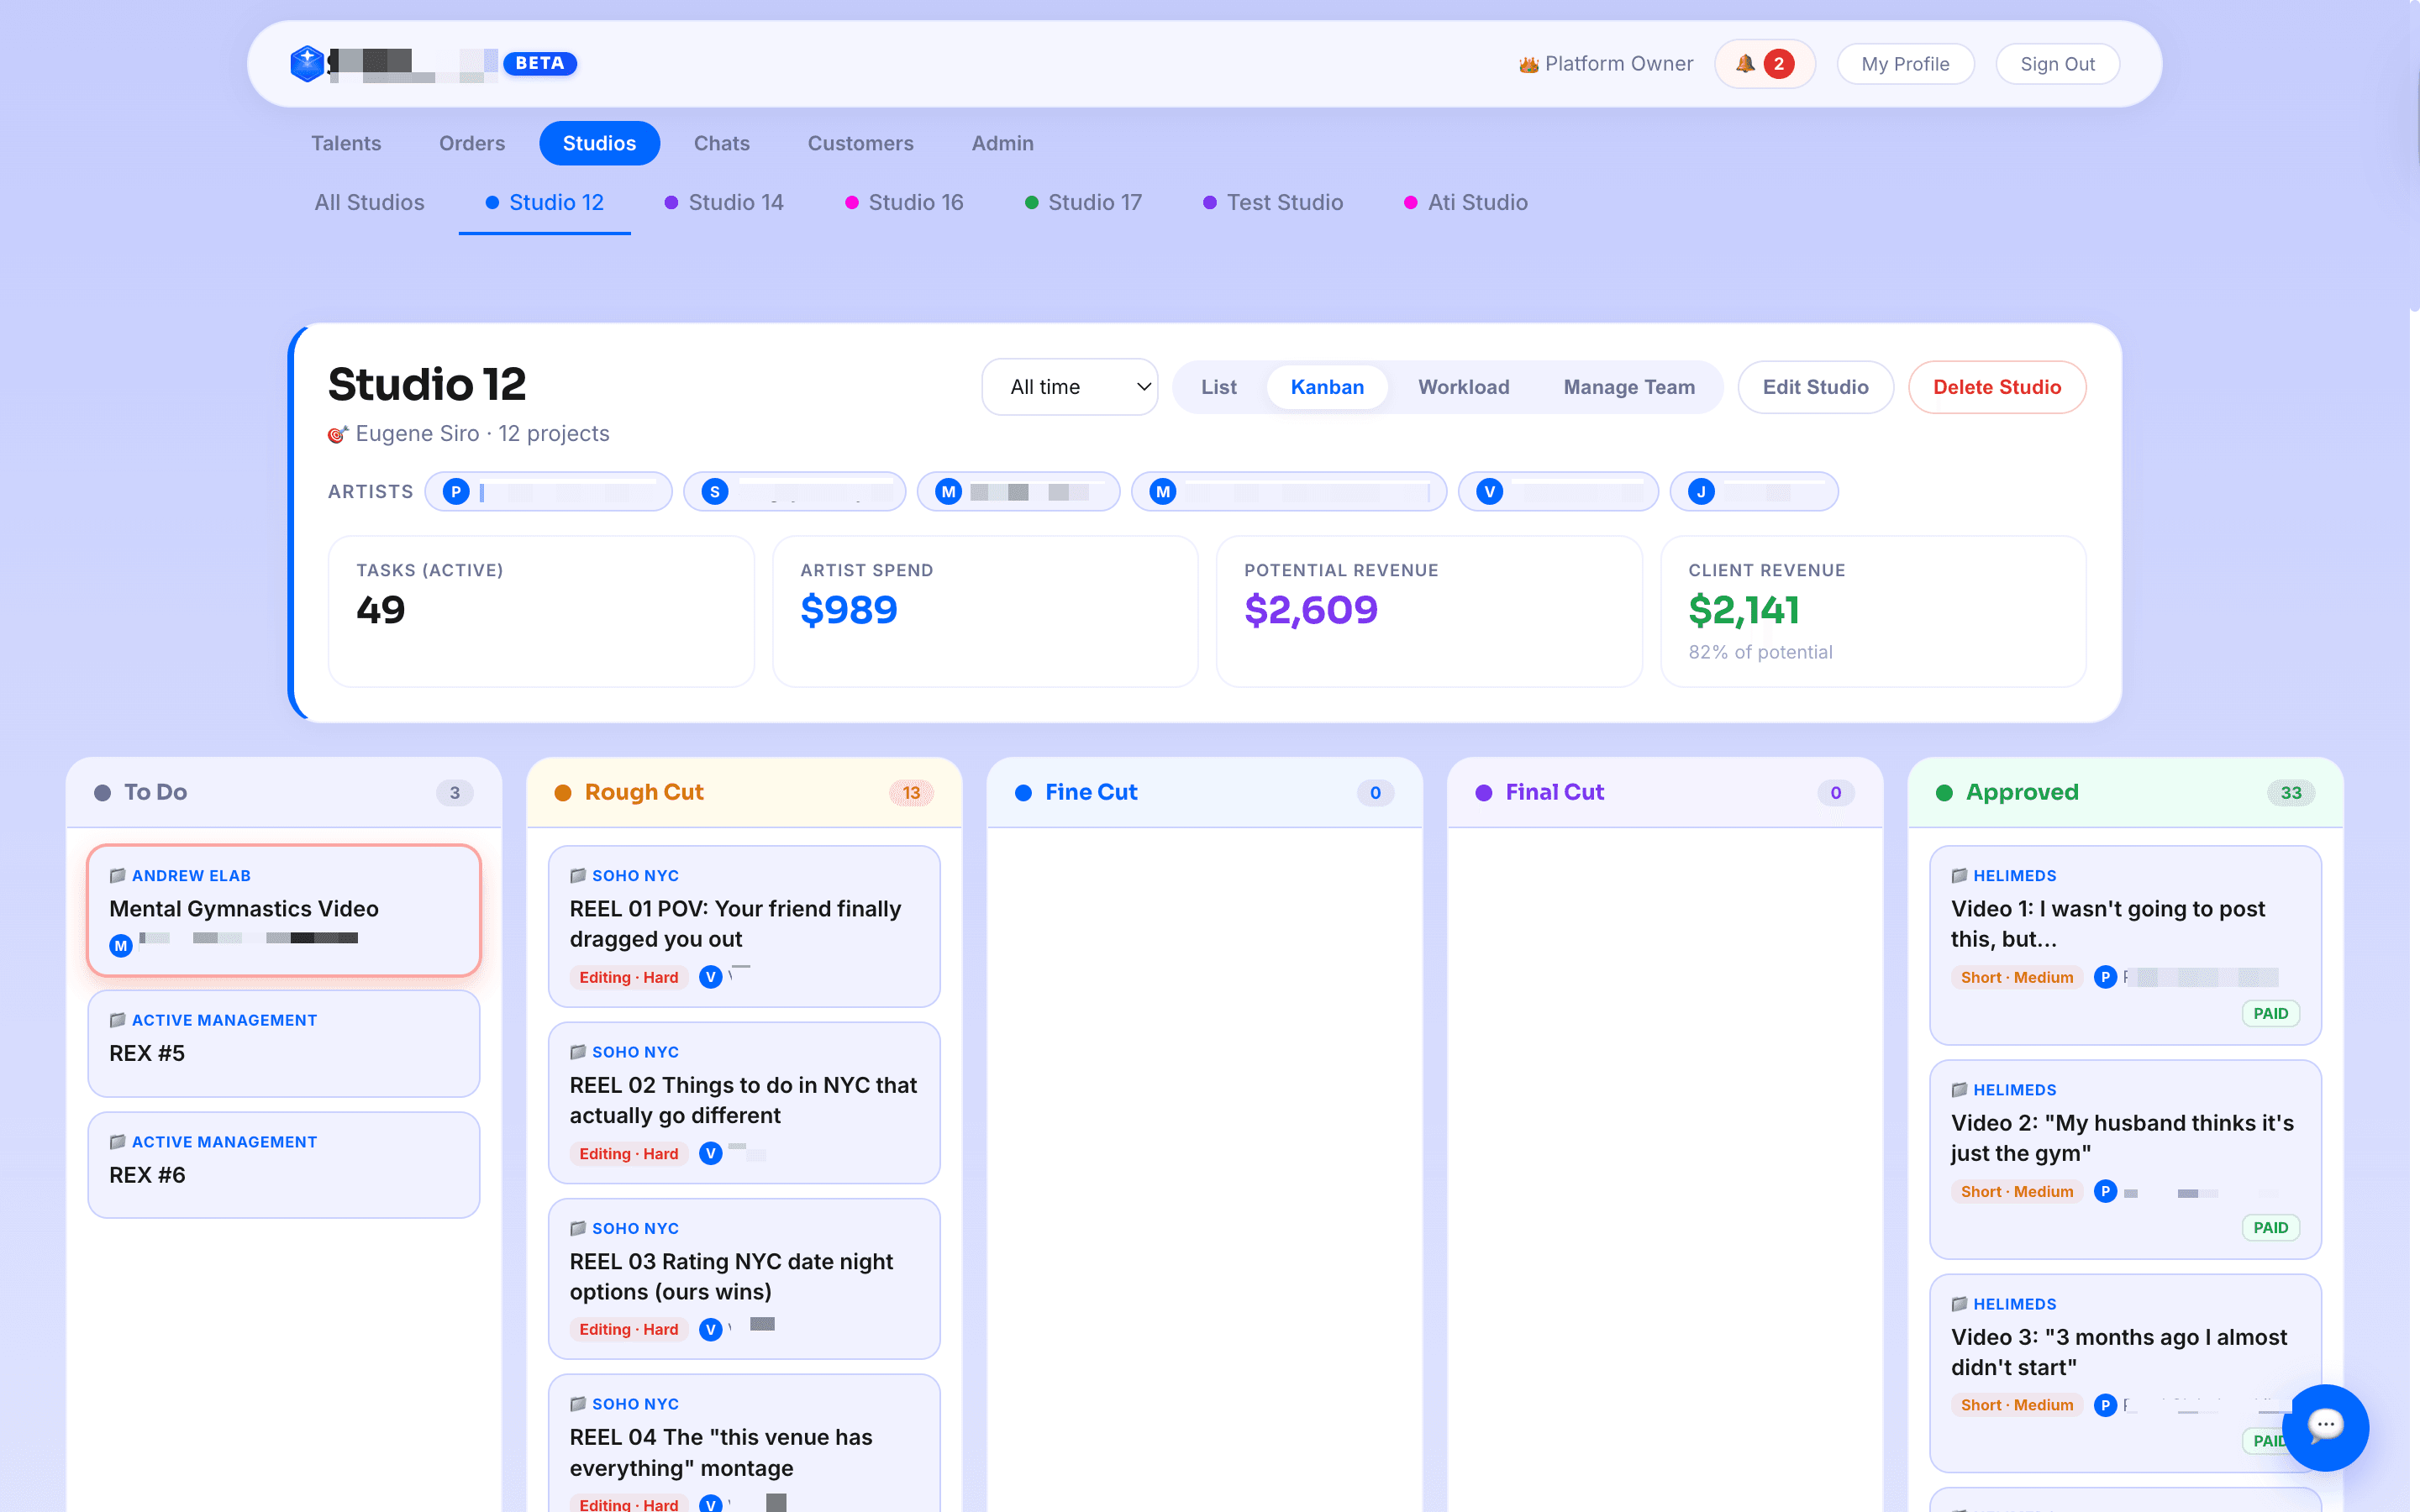
Task: Open REEL 03 Rating NYC date night card
Action: point(744,1278)
